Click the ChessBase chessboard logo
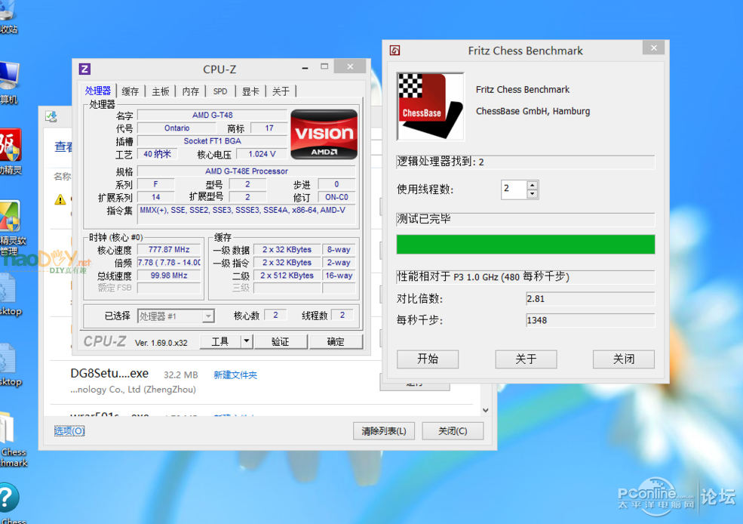This screenshot has height=524, width=743. point(429,105)
